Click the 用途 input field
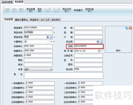 tap(38, 65)
